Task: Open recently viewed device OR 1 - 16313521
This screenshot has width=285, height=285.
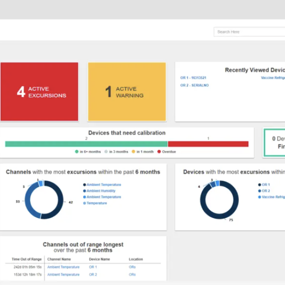Action: pos(193,78)
